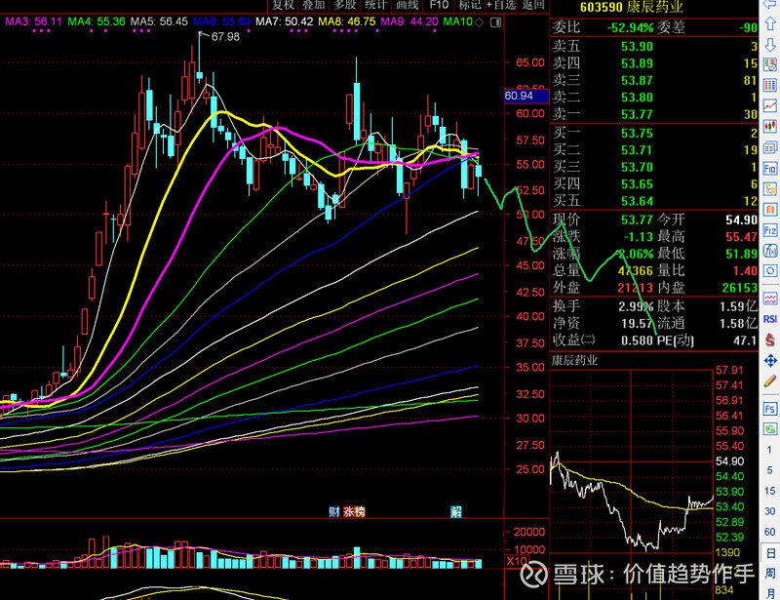The height and width of the screenshot is (600, 780).
Task: Select the 月 monthly period
Action: (x=769, y=592)
